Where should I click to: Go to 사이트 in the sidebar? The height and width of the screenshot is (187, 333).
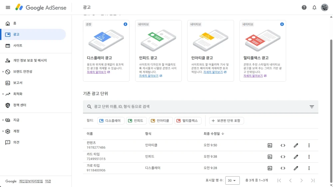(18, 46)
